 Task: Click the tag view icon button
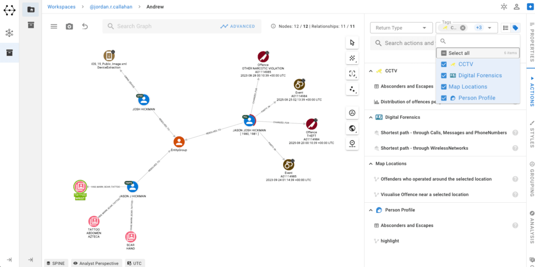coord(516,28)
